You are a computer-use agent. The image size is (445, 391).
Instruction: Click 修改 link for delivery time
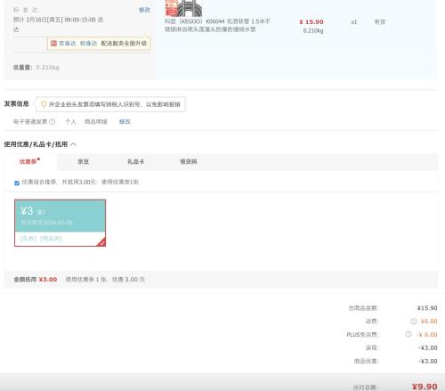(144, 10)
